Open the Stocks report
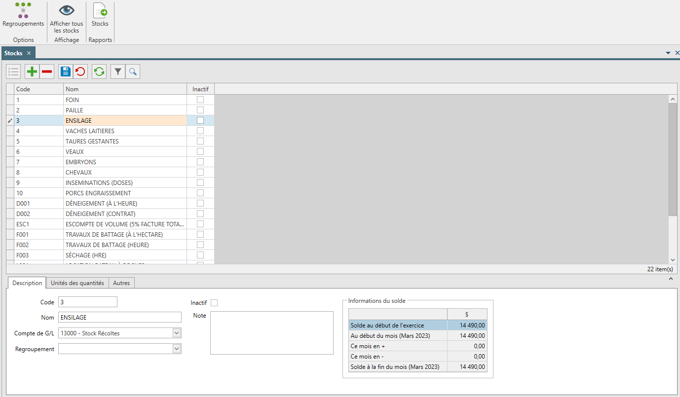This screenshot has width=680, height=397. click(x=100, y=15)
